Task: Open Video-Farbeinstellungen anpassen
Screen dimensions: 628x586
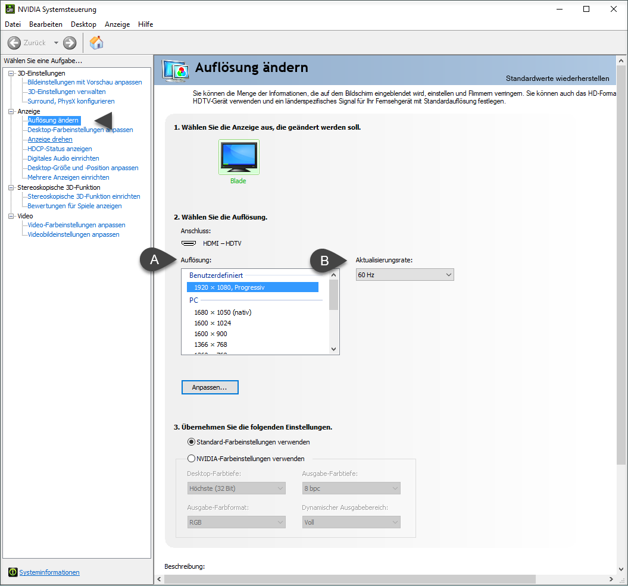Action: pyautogui.click(x=76, y=225)
